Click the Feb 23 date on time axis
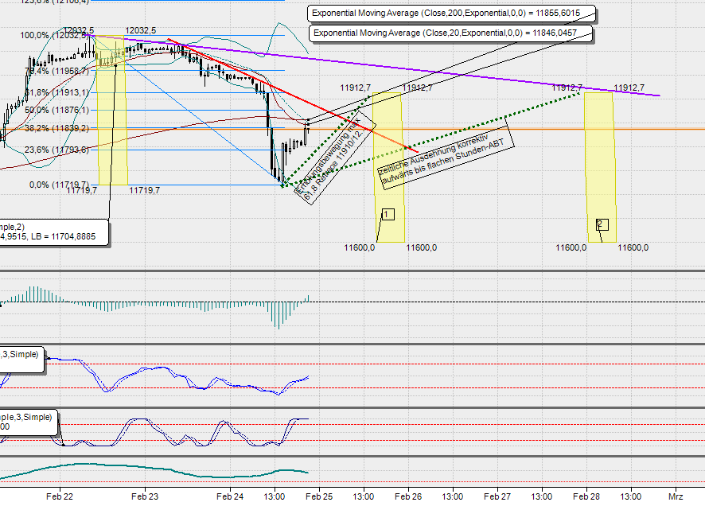 [145, 496]
